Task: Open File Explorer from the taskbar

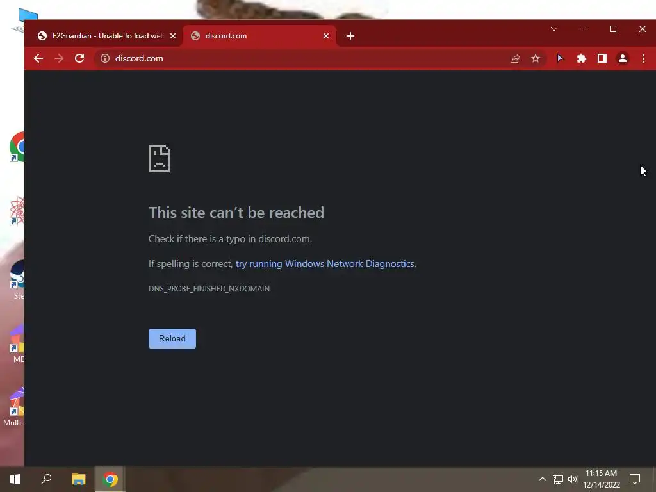Action: pyautogui.click(x=78, y=479)
